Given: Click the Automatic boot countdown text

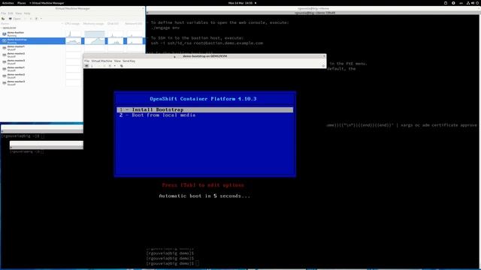Looking at the screenshot, I should coord(204,196).
